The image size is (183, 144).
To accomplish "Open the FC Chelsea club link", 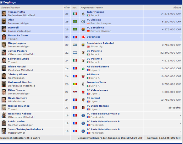I will [x=94, y=20].
